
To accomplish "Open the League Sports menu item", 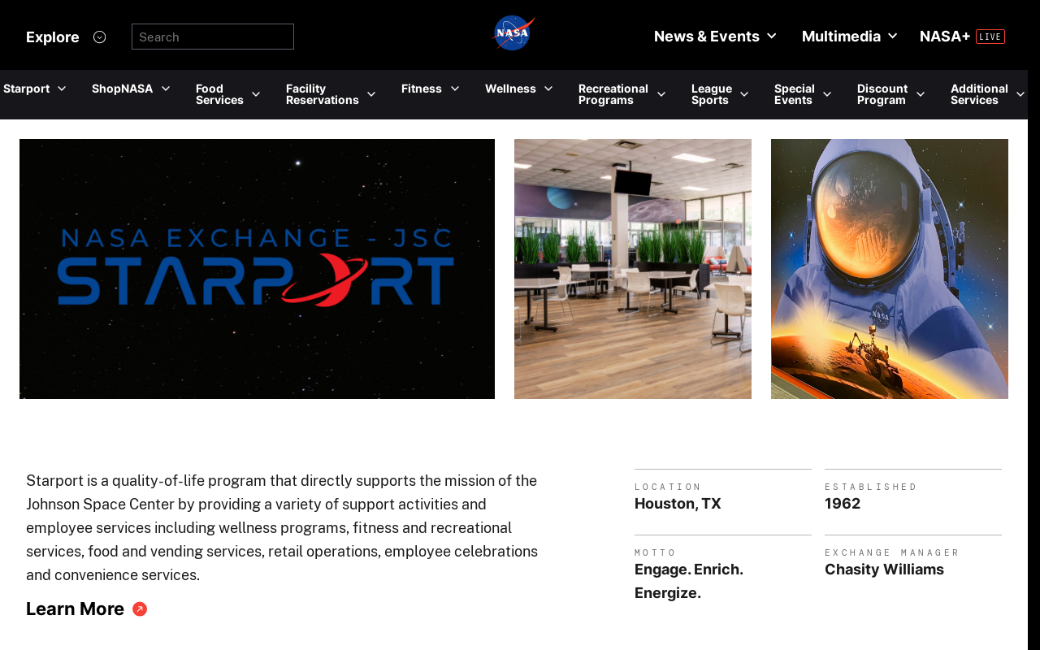I will (712, 94).
